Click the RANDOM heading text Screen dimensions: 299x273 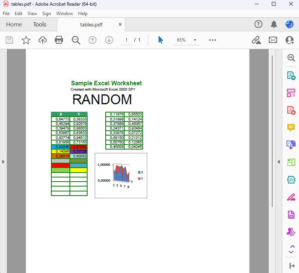[x=102, y=100]
